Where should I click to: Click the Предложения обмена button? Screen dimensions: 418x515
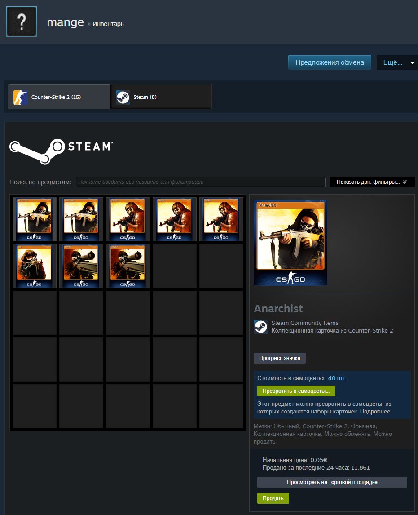tap(330, 62)
